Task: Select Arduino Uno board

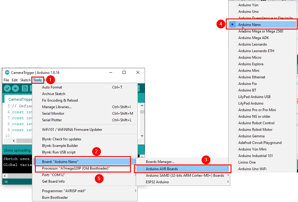Action: coord(262,12)
